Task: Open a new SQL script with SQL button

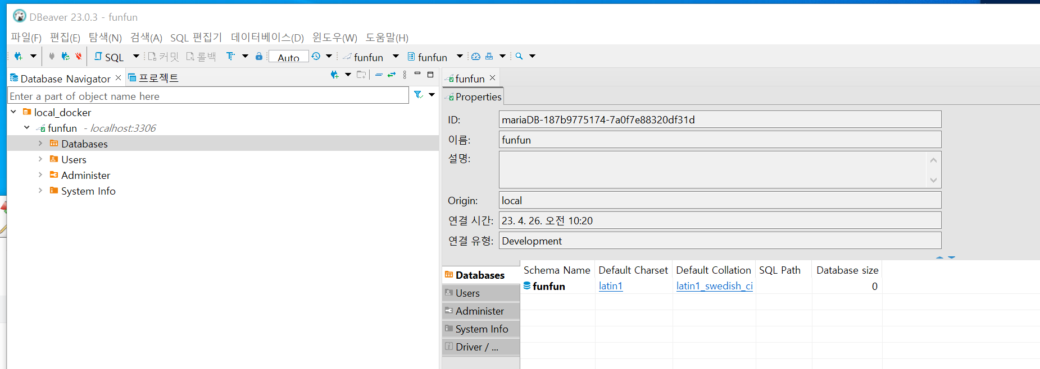Action: point(109,57)
